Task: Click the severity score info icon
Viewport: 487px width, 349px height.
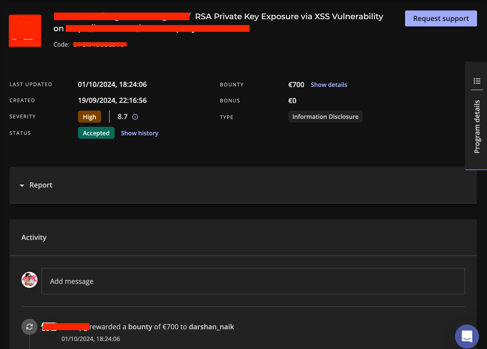Action: point(135,117)
